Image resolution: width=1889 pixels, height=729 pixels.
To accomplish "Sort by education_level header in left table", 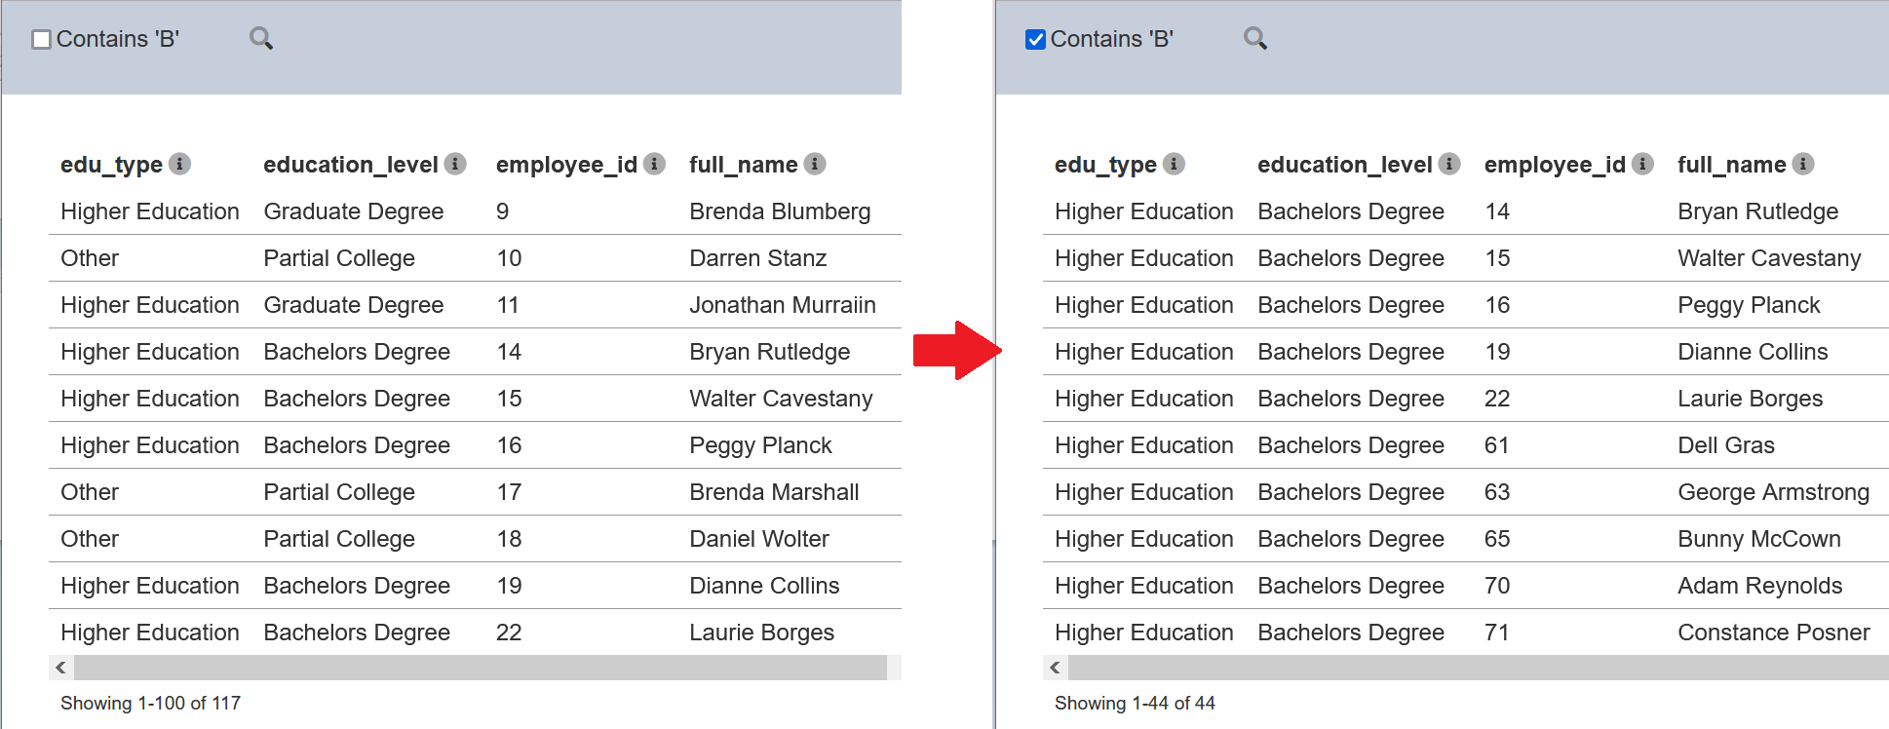I will coord(351,165).
